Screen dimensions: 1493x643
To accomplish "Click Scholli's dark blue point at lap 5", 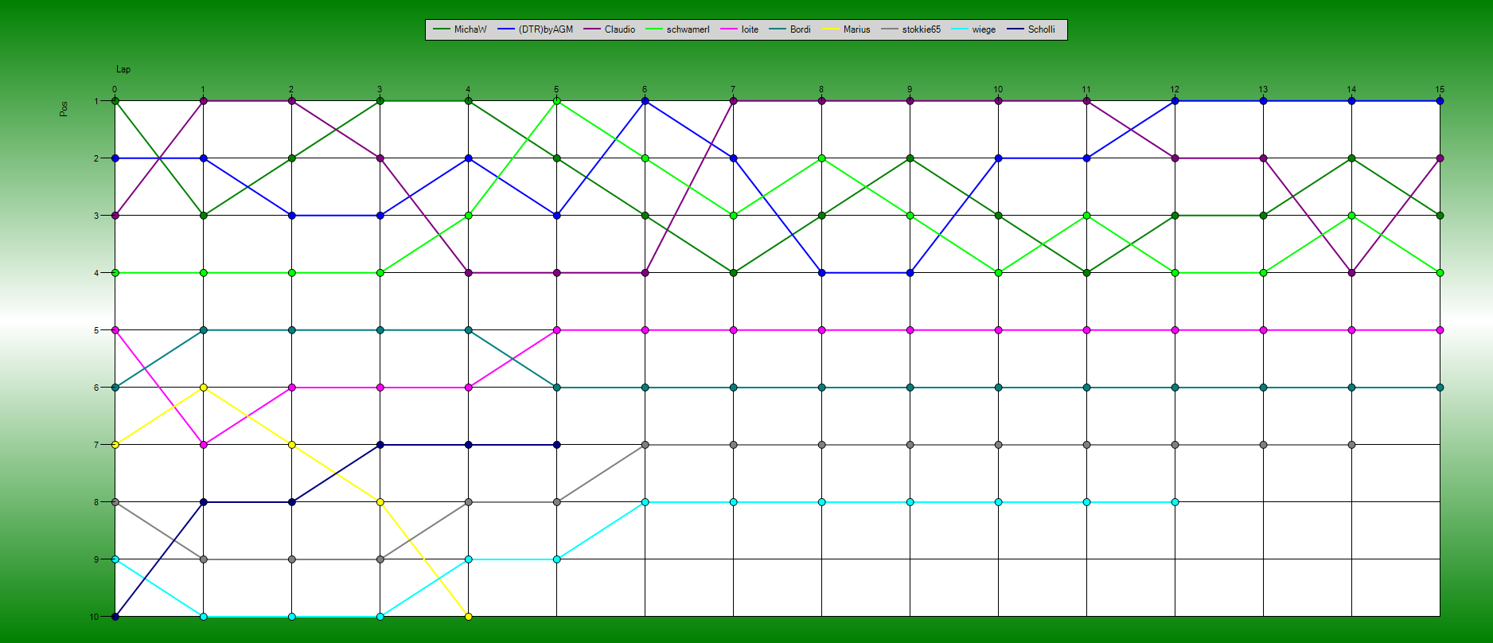I will tap(556, 445).
